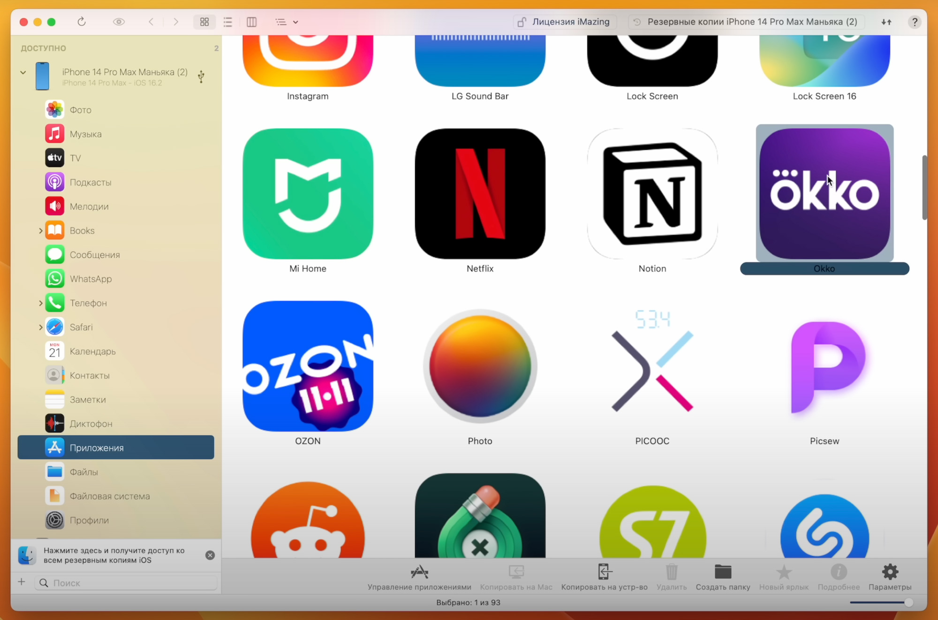Open Файловая система in the sidebar
This screenshot has height=620, width=938.
point(109,496)
